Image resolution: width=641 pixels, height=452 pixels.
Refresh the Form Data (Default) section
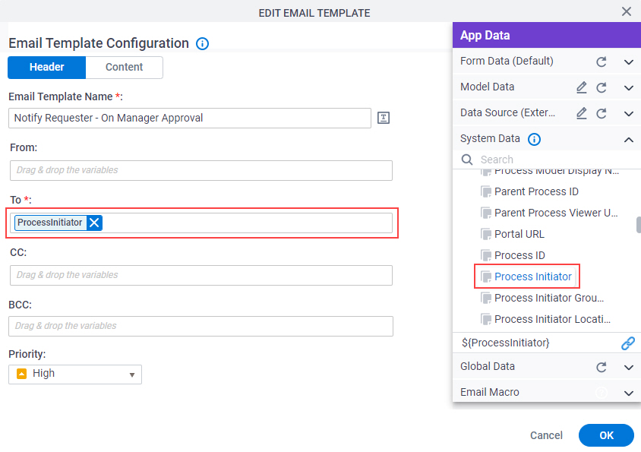click(601, 62)
